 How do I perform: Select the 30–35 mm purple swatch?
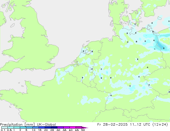(x=60, y=128)
